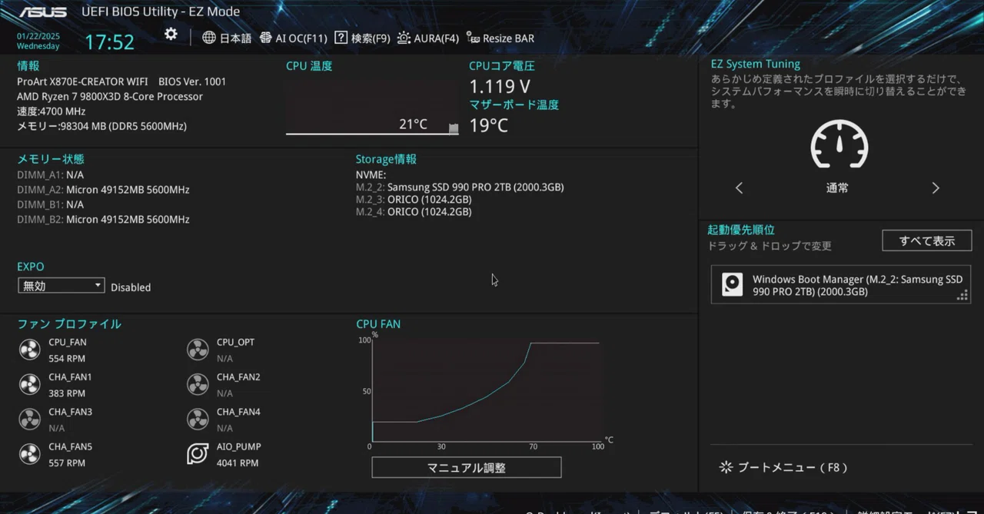Select the CHA_FAN3 fan icon

29,419
